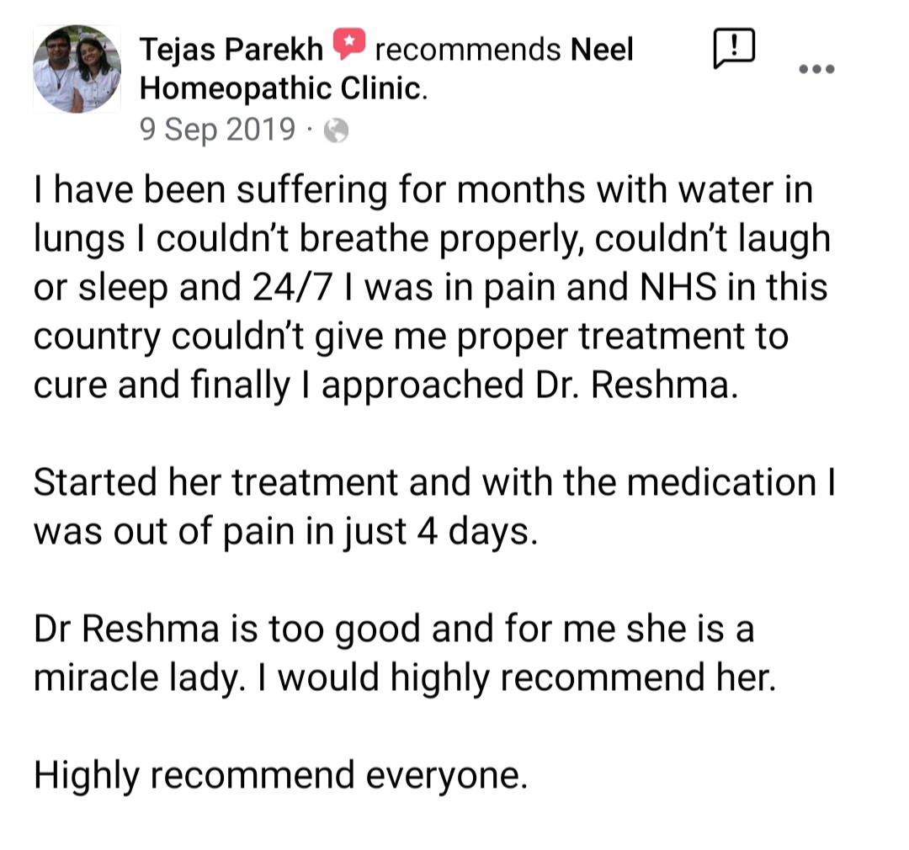Viewport: 909px width, 850px height.
Task: Click "Homeopathic Clinic." on the second header line
Action: tap(283, 88)
